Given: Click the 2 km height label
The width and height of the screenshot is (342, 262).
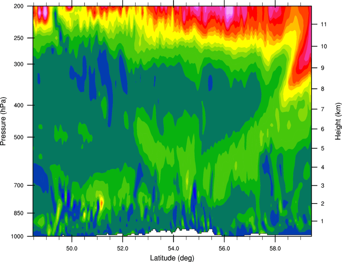Looking at the screenshot, I should 323,204.
